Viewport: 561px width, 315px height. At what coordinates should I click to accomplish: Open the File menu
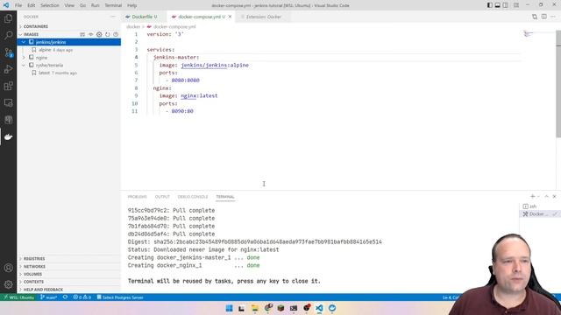[18, 5]
